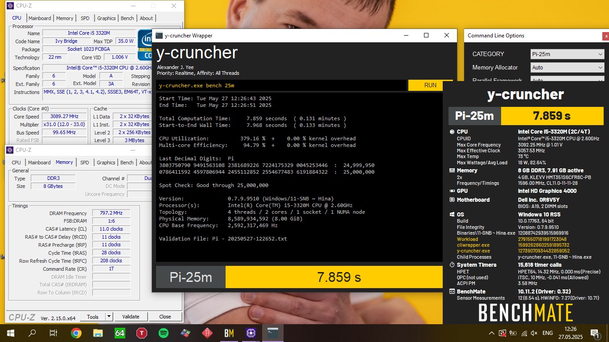
Task: Click ENG language indicator
Action: pyautogui.click(x=547, y=333)
